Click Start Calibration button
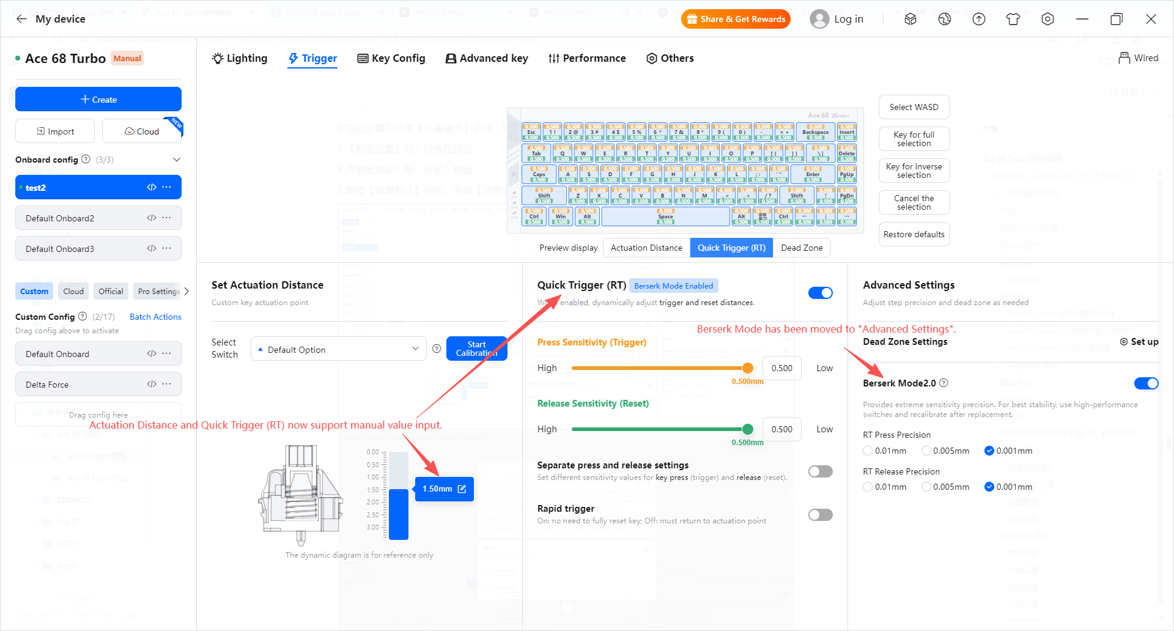Screen dimensions: 1174x631 (477, 349)
